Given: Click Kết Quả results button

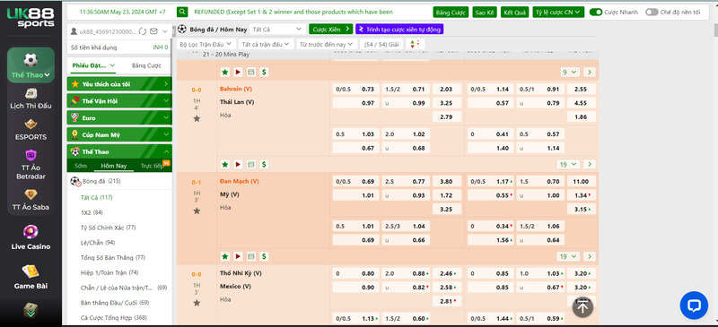Looking at the screenshot, I should pyautogui.click(x=514, y=13).
